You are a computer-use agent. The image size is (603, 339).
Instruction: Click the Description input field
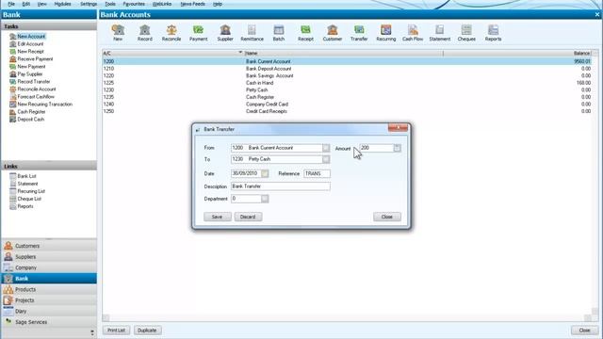coord(281,186)
